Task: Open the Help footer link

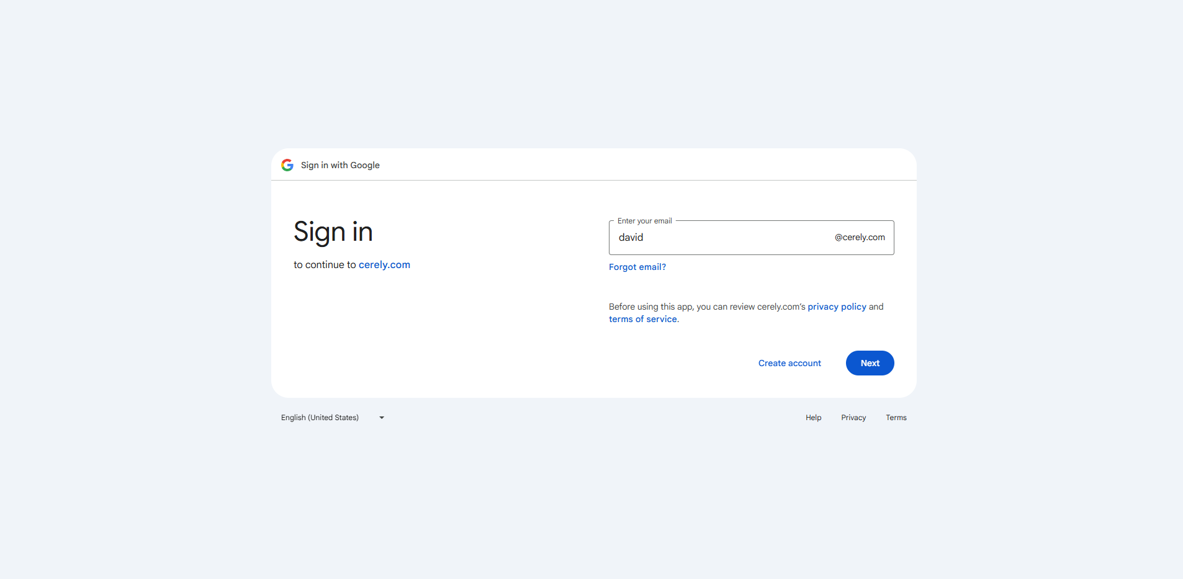Action: pyautogui.click(x=813, y=418)
